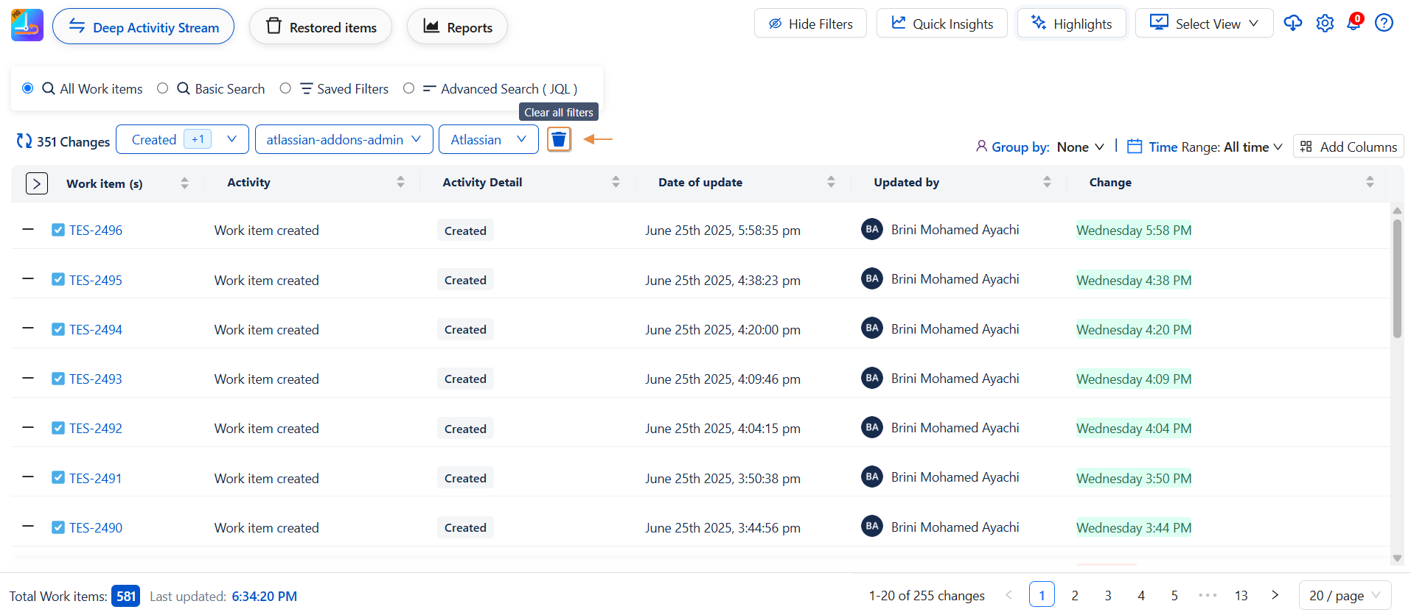
Task: Choose the Saved Filters radio button
Action: (x=285, y=88)
